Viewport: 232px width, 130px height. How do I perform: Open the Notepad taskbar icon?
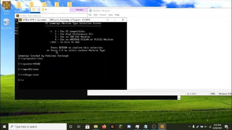coord(146,127)
